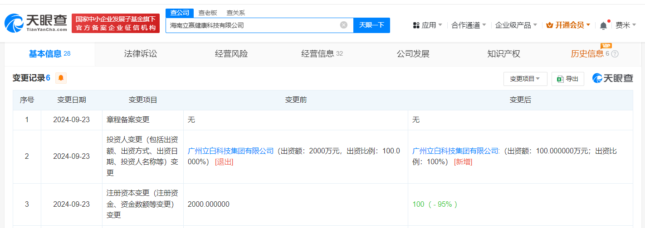Open the 费米 user account menu
Image resolution: width=645 pixels, height=228 pixels.
click(625, 25)
